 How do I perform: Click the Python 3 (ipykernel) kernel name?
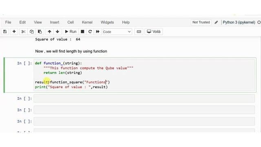pyautogui.click(x=239, y=22)
